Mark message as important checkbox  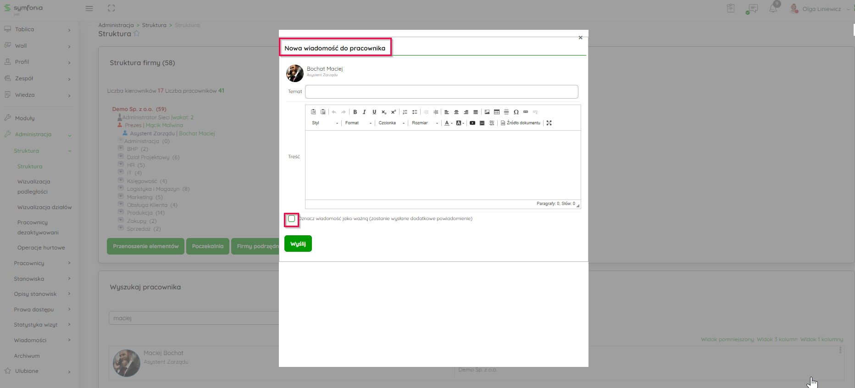tap(292, 219)
